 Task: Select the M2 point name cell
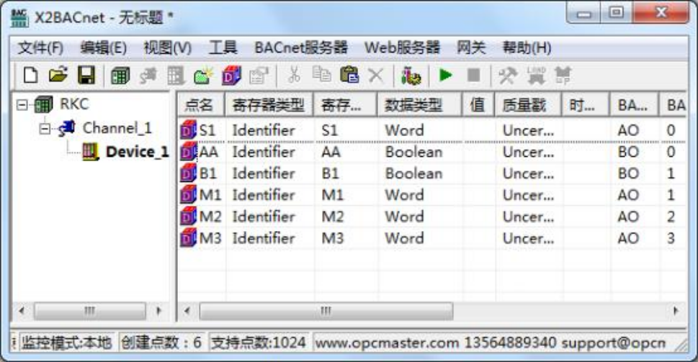pyautogui.click(x=210, y=217)
